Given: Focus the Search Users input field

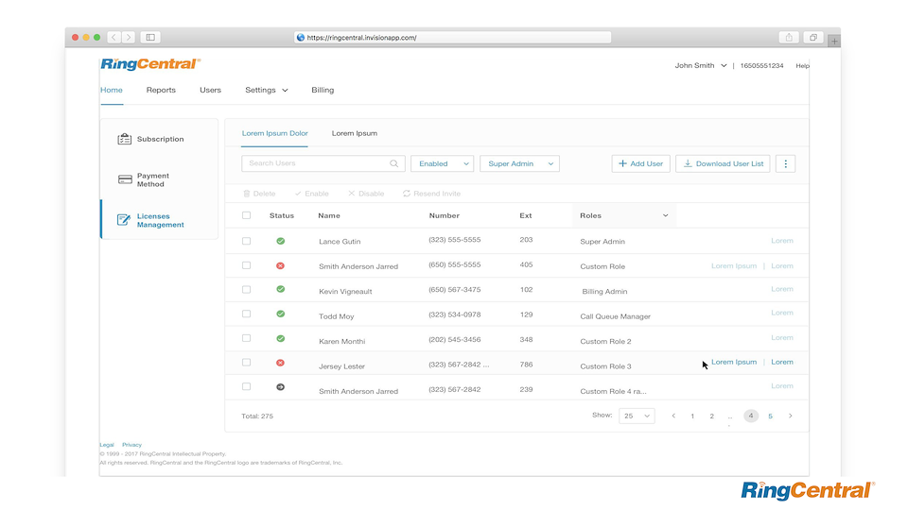Looking at the screenshot, I should [314, 163].
